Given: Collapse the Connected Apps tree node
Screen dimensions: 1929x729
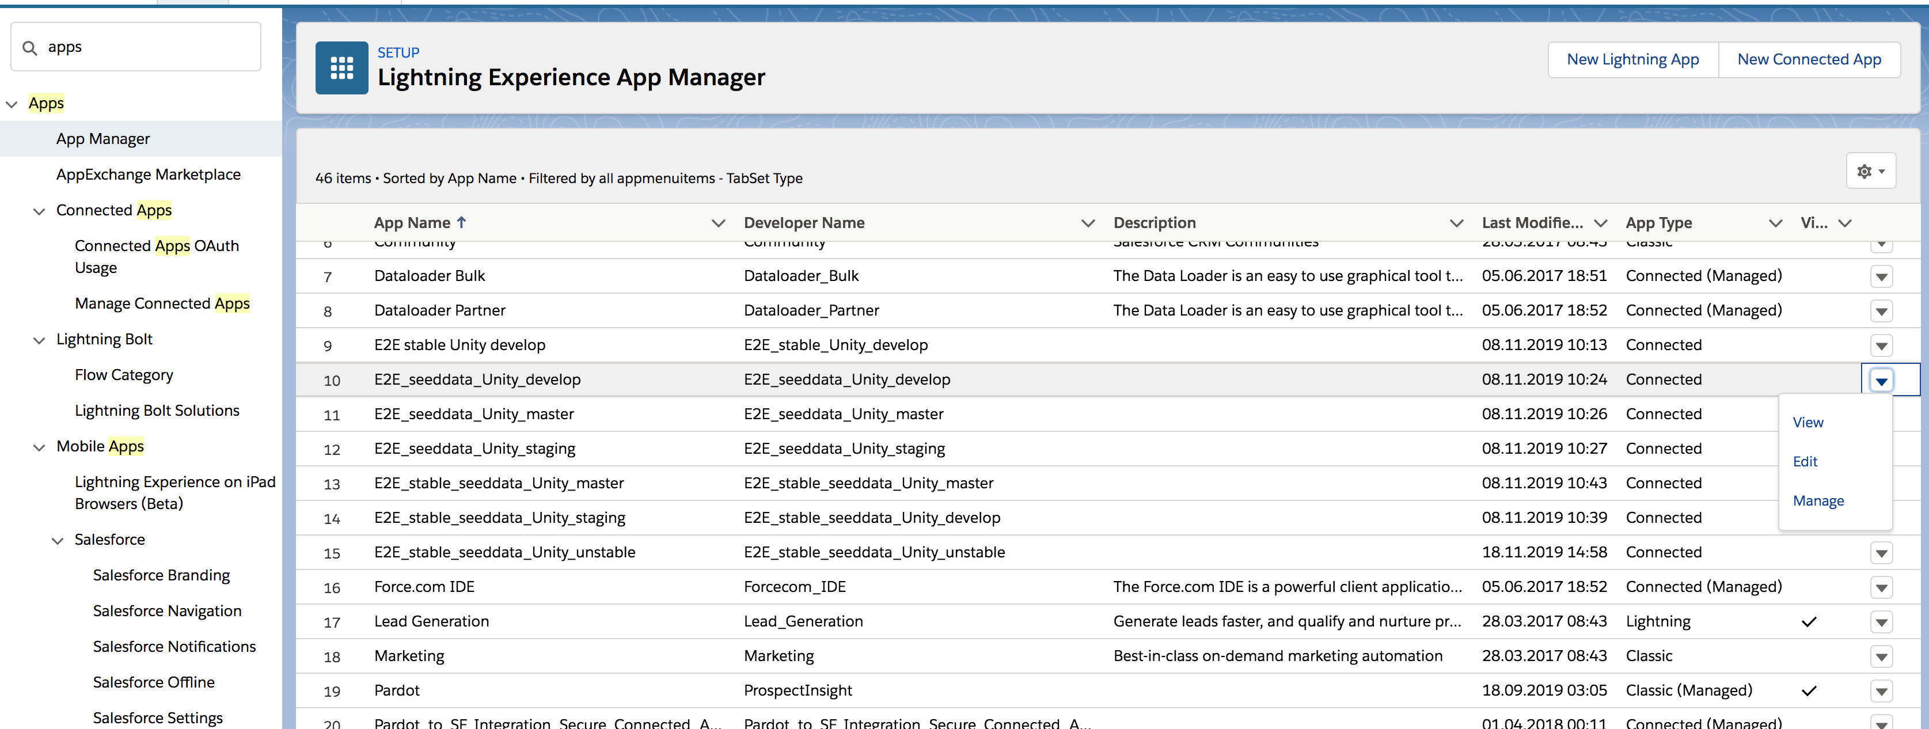Looking at the screenshot, I should pyautogui.click(x=39, y=211).
